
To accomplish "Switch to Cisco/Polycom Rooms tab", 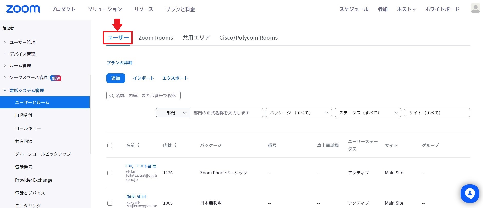I will (x=248, y=38).
